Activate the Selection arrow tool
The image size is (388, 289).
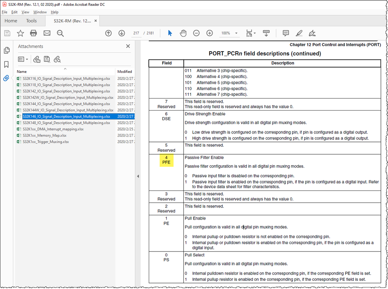tap(170, 33)
